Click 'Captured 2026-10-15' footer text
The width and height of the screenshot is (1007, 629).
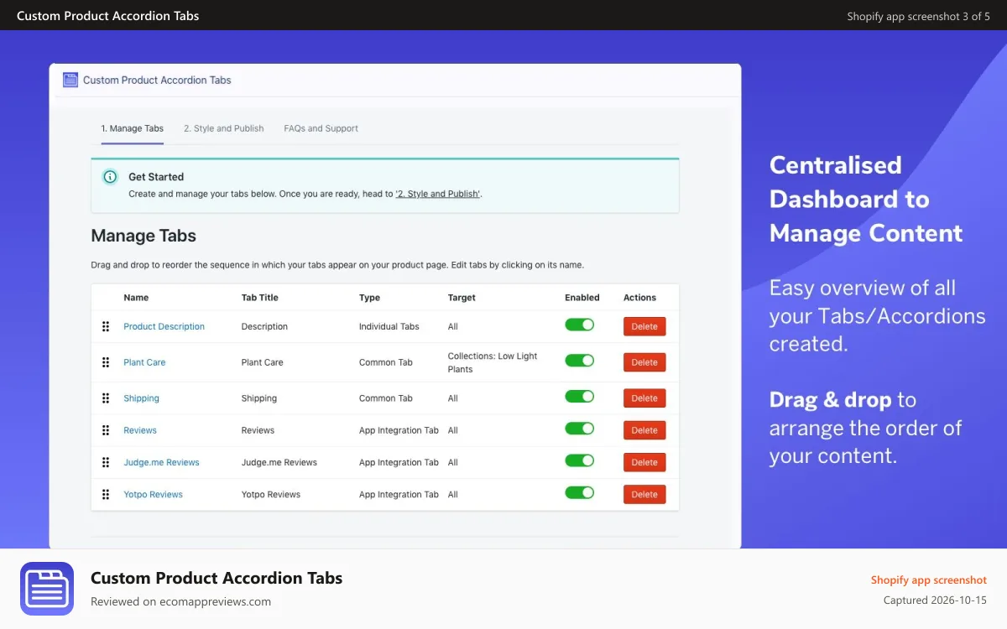point(935,600)
